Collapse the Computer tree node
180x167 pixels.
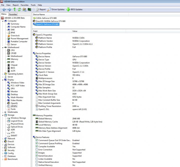pyautogui.click(x=3, y=21)
